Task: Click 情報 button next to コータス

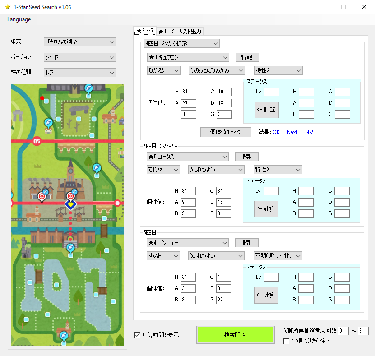Action: [x=246, y=157]
